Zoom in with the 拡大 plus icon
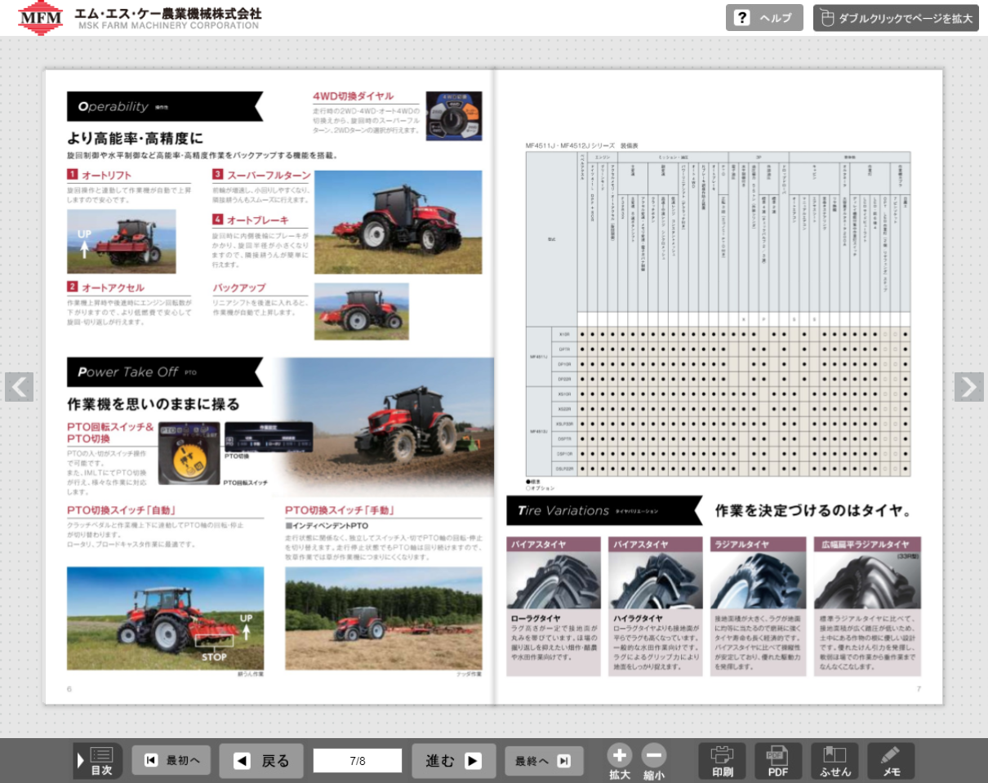988x783 pixels. point(620,762)
